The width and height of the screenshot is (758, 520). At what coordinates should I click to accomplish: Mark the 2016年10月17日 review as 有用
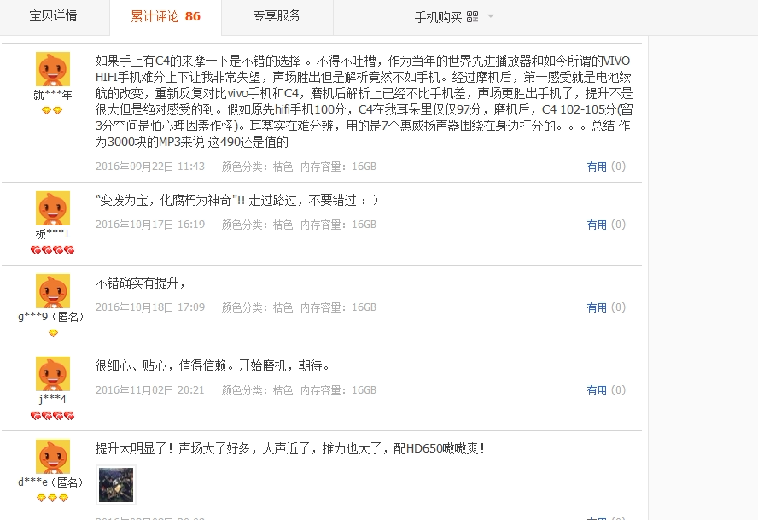click(x=606, y=225)
